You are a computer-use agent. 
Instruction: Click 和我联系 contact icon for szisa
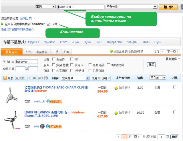tap(54, 126)
